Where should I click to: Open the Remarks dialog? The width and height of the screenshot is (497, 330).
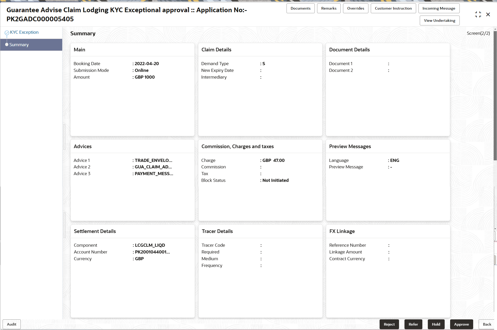point(328,8)
